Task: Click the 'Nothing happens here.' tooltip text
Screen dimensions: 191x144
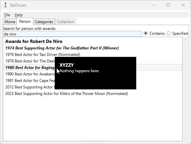Action: [80, 71]
